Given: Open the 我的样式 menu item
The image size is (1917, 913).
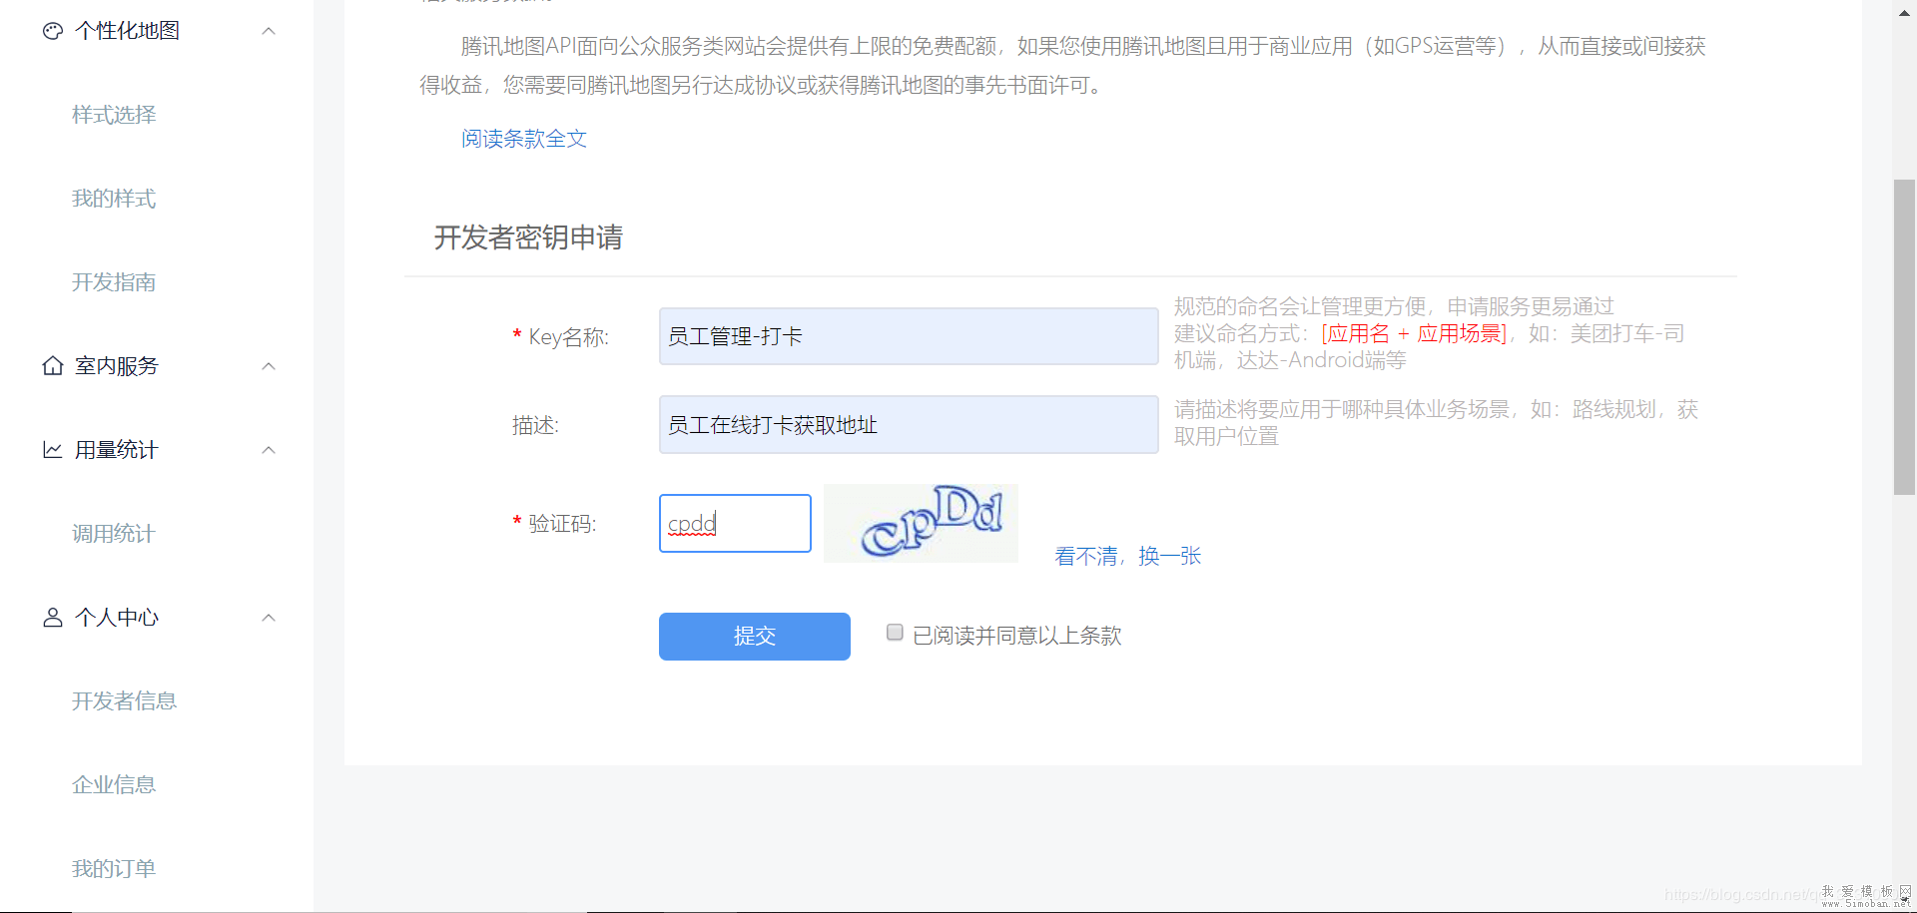Looking at the screenshot, I should click(114, 199).
